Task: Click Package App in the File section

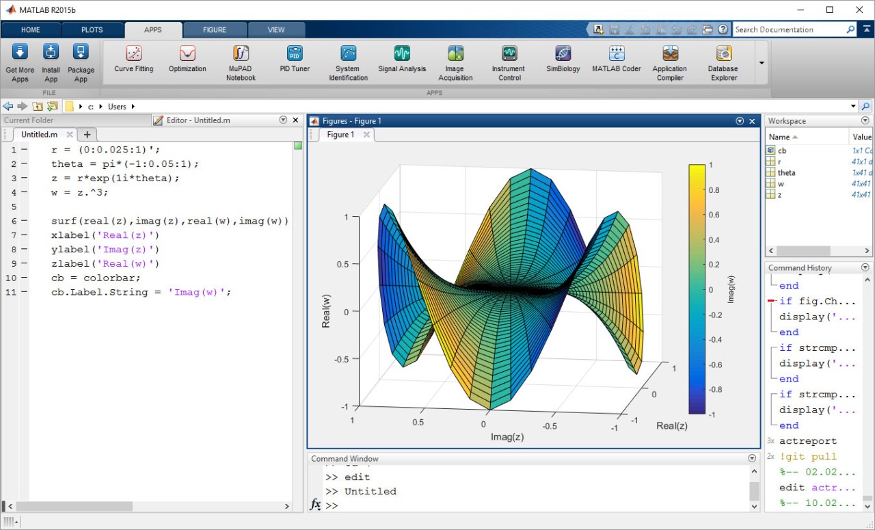Action: [x=81, y=62]
